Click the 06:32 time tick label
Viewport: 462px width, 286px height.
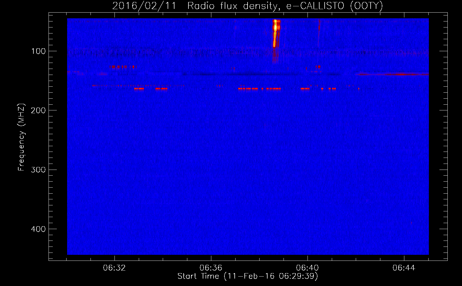click(115, 268)
